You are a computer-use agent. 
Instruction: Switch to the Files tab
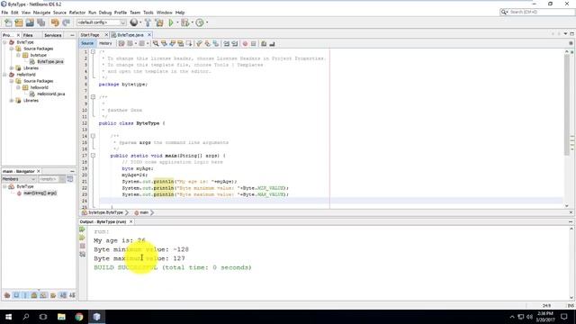click(28, 35)
